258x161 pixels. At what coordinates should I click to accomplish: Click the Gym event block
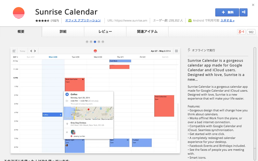(119, 143)
